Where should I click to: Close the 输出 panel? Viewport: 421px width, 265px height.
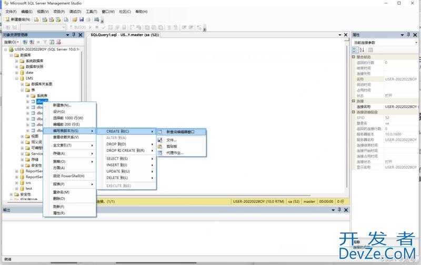pyautogui.click(x=346, y=210)
